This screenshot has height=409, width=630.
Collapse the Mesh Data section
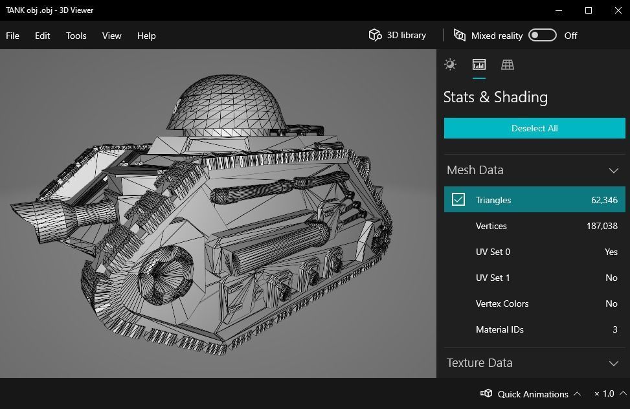(x=614, y=170)
